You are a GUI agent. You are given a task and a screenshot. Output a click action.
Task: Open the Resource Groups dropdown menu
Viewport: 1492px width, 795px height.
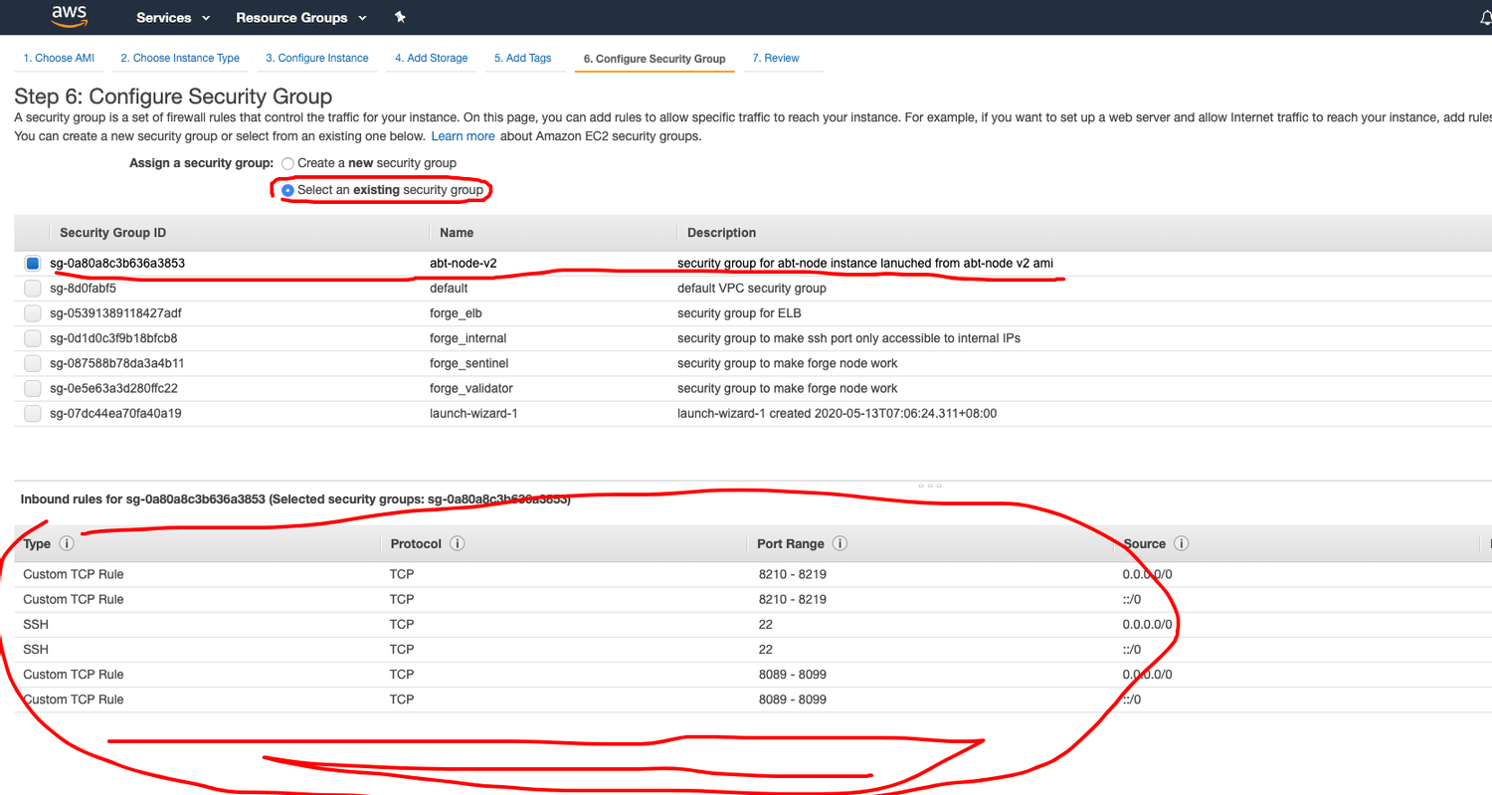(x=301, y=18)
